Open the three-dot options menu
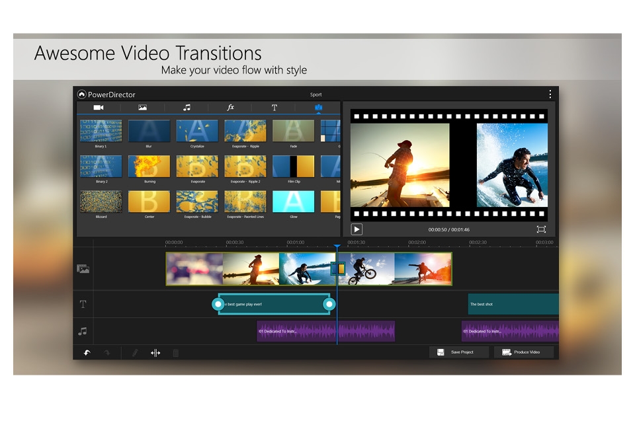Image resolution: width=635 pixels, height=423 pixels. tap(550, 95)
